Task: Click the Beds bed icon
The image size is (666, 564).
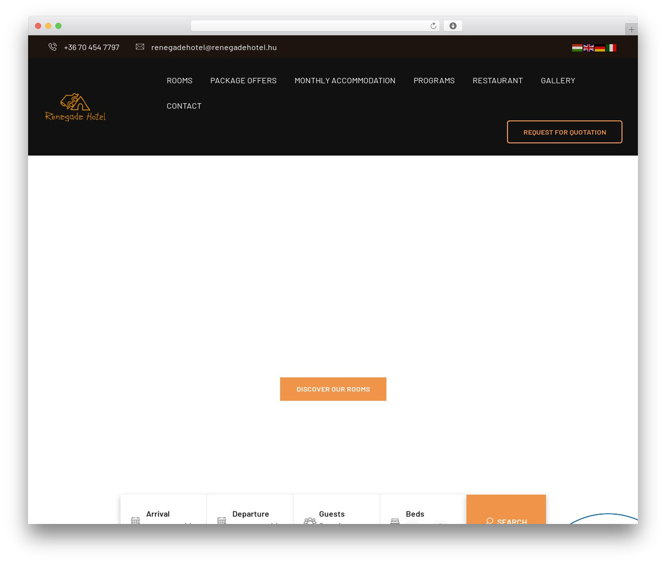Action: (395, 521)
